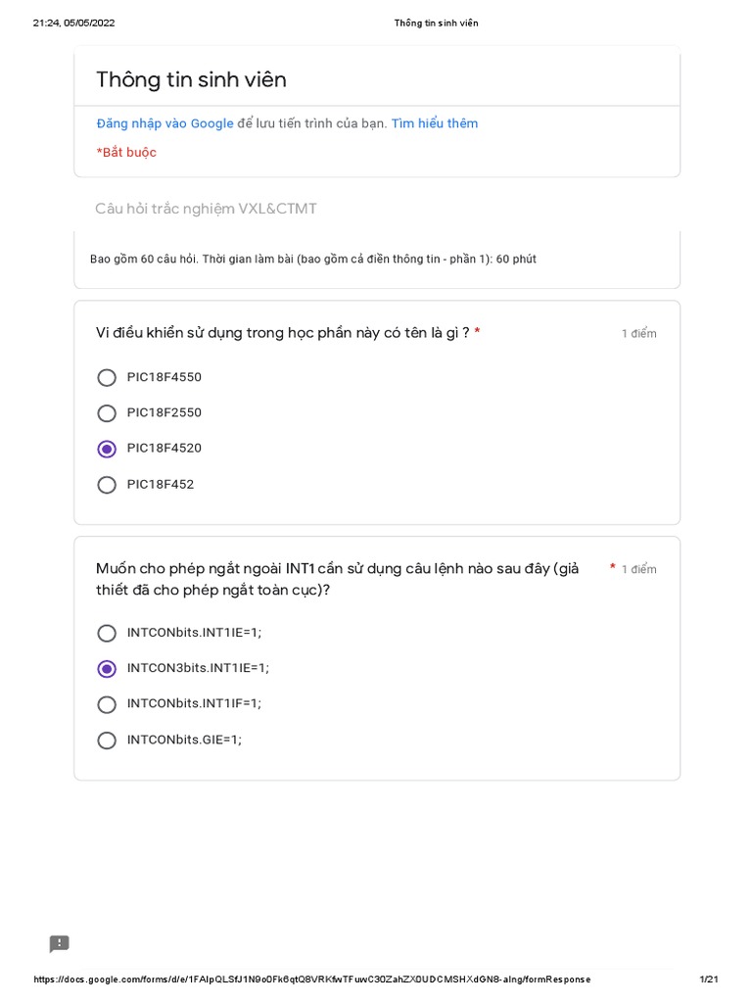Pick the INTCONbits.GIE=1; radio option
Image resolution: width=752 pixels, height=1003 pixels.
point(107,740)
